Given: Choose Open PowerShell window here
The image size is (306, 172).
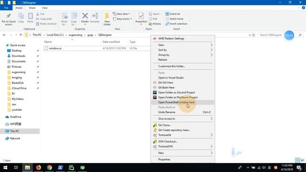Looking at the screenshot, I should coord(183,102).
